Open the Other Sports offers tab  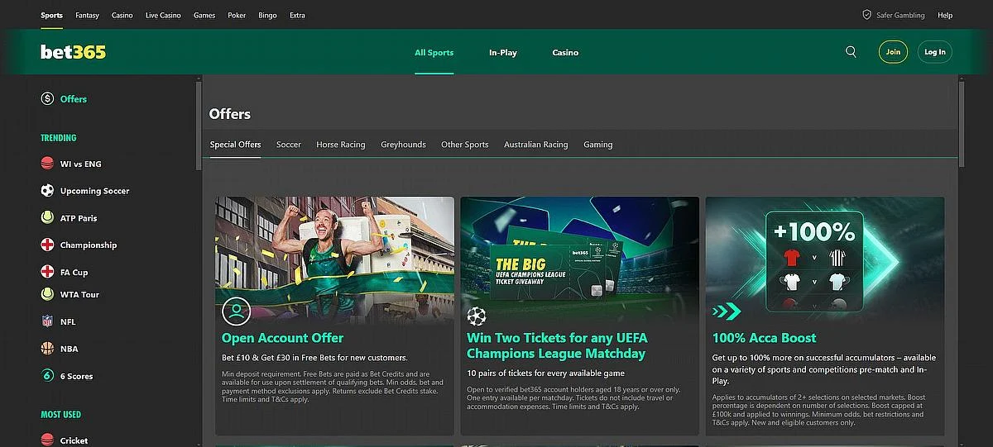pyautogui.click(x=464, y=145)
